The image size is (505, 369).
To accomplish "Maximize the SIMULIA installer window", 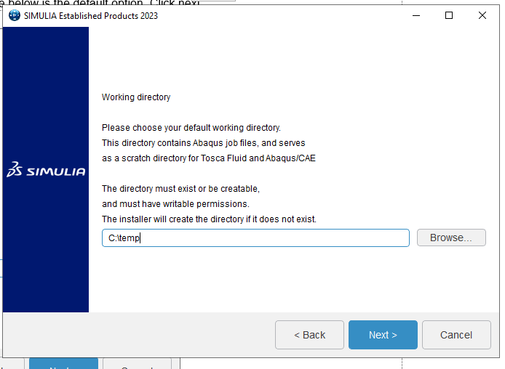I will (449, 15).
